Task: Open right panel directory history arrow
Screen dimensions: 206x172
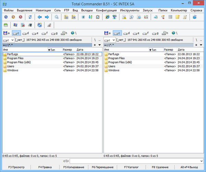Action: point(201,45)
